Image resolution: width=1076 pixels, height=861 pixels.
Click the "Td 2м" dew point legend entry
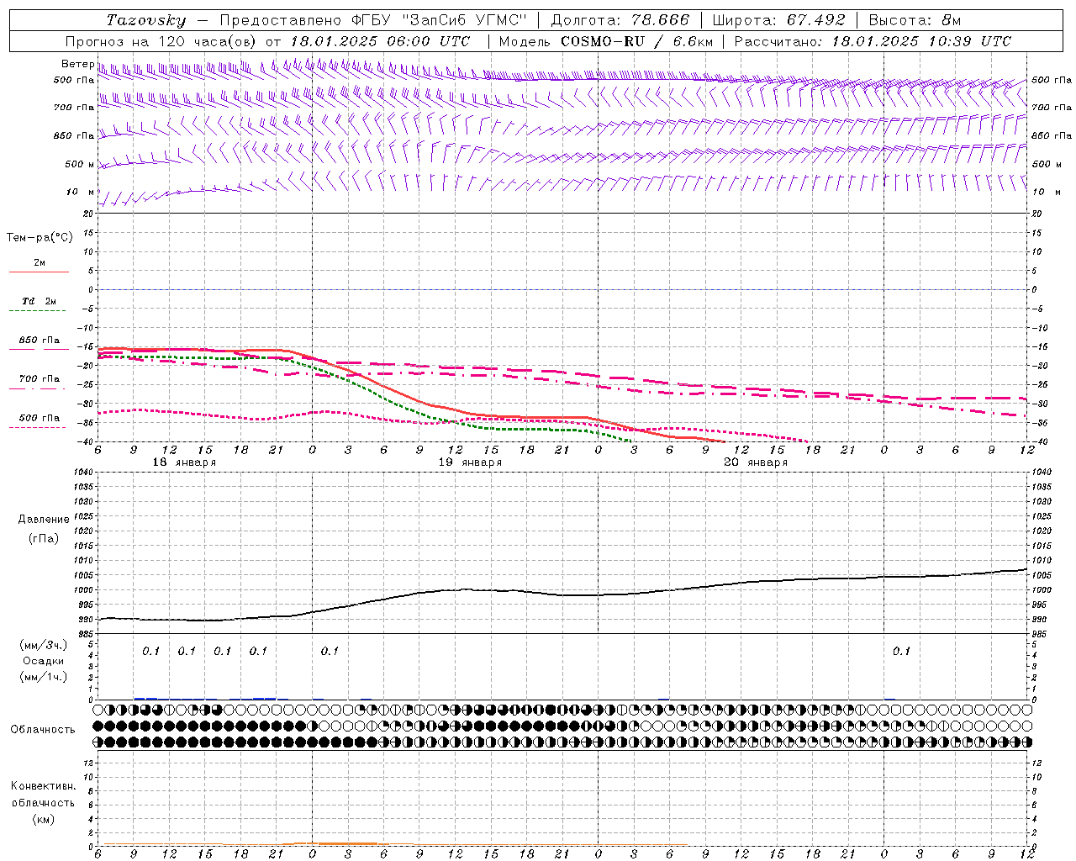click(x=40, y=301)
